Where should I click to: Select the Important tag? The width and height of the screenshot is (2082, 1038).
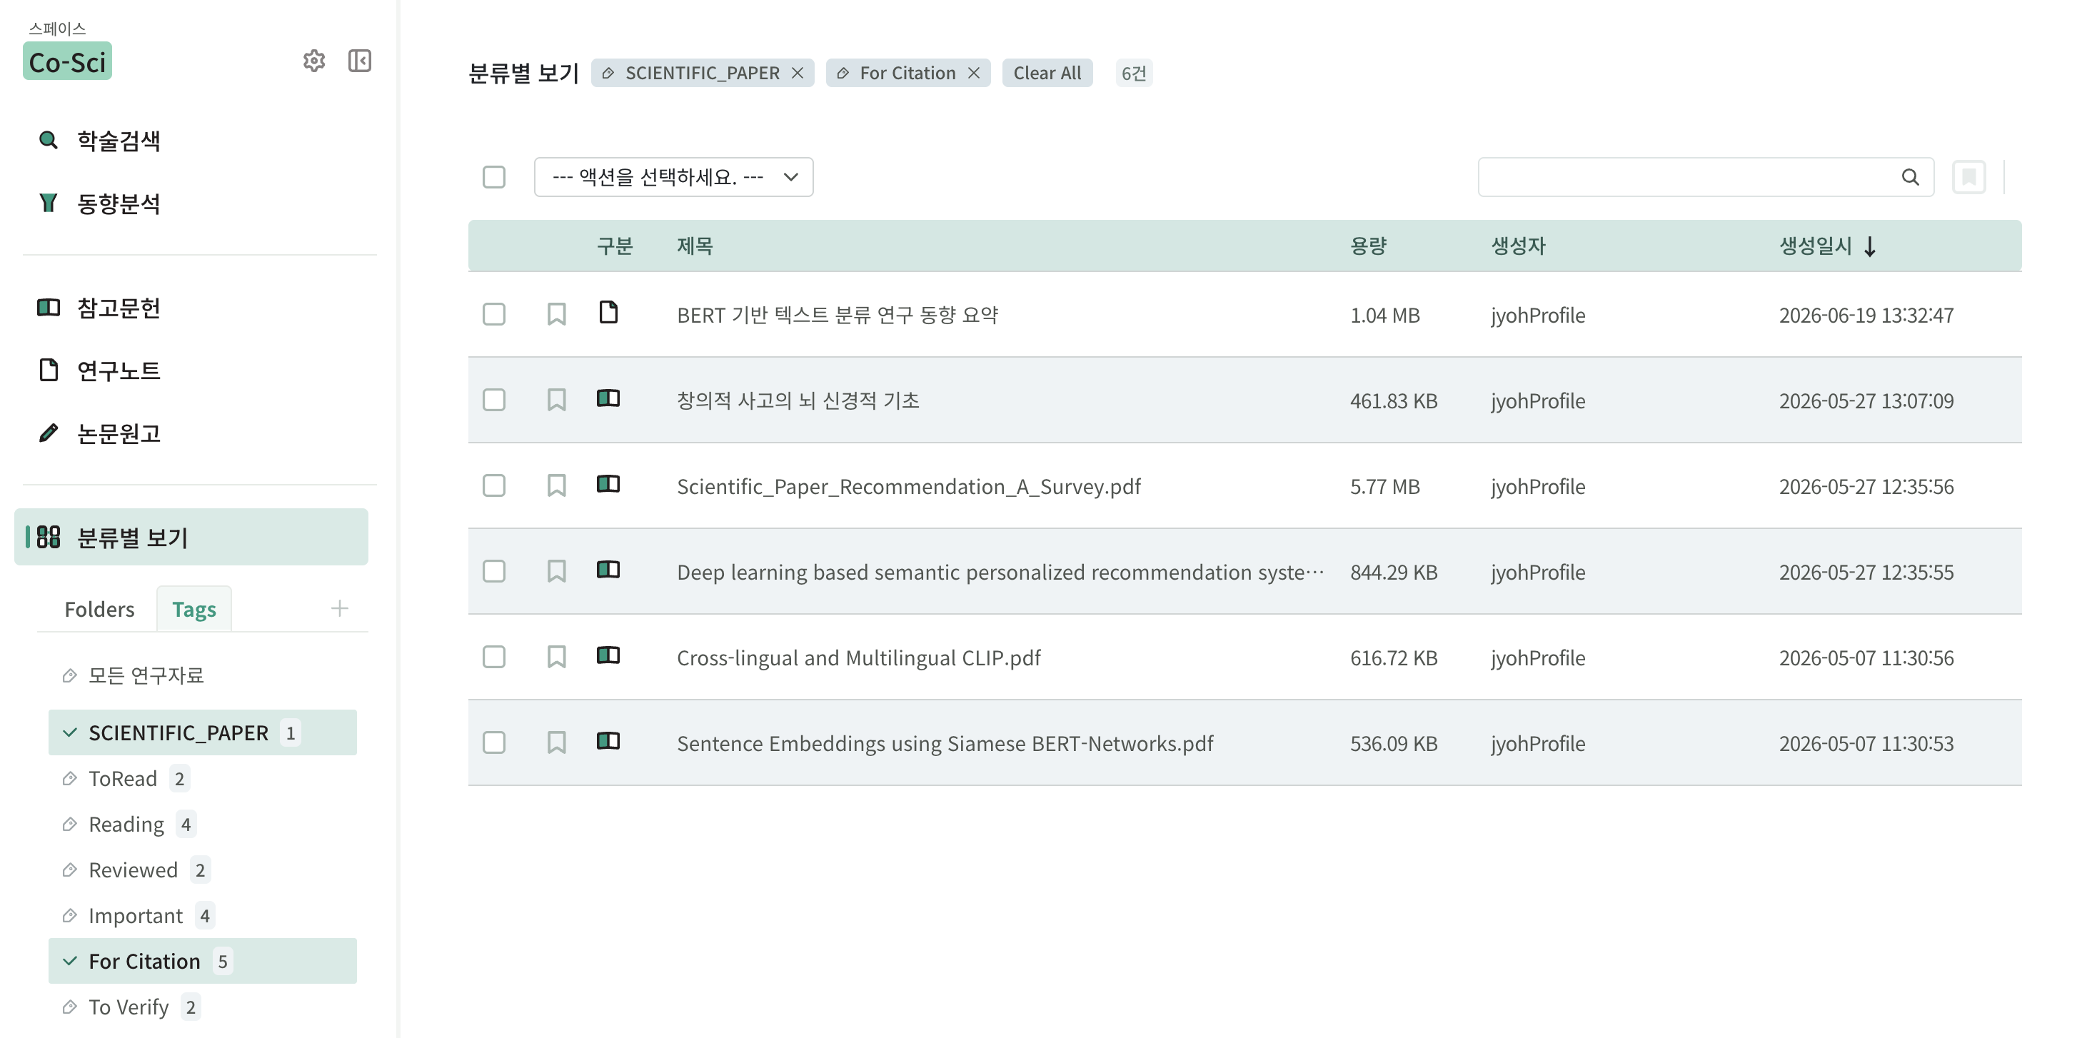[x=136, y=915]
